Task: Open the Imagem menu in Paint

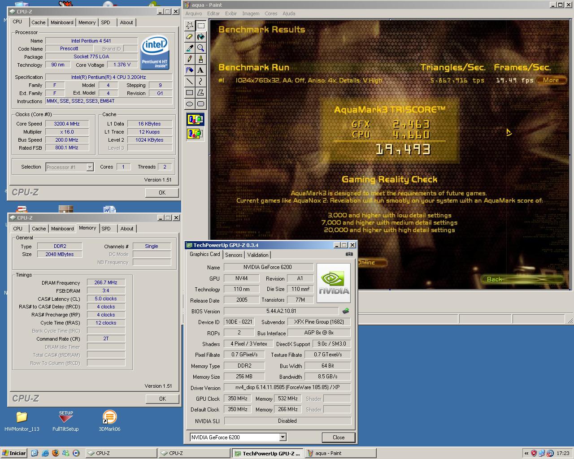Action: coord(251,13)
